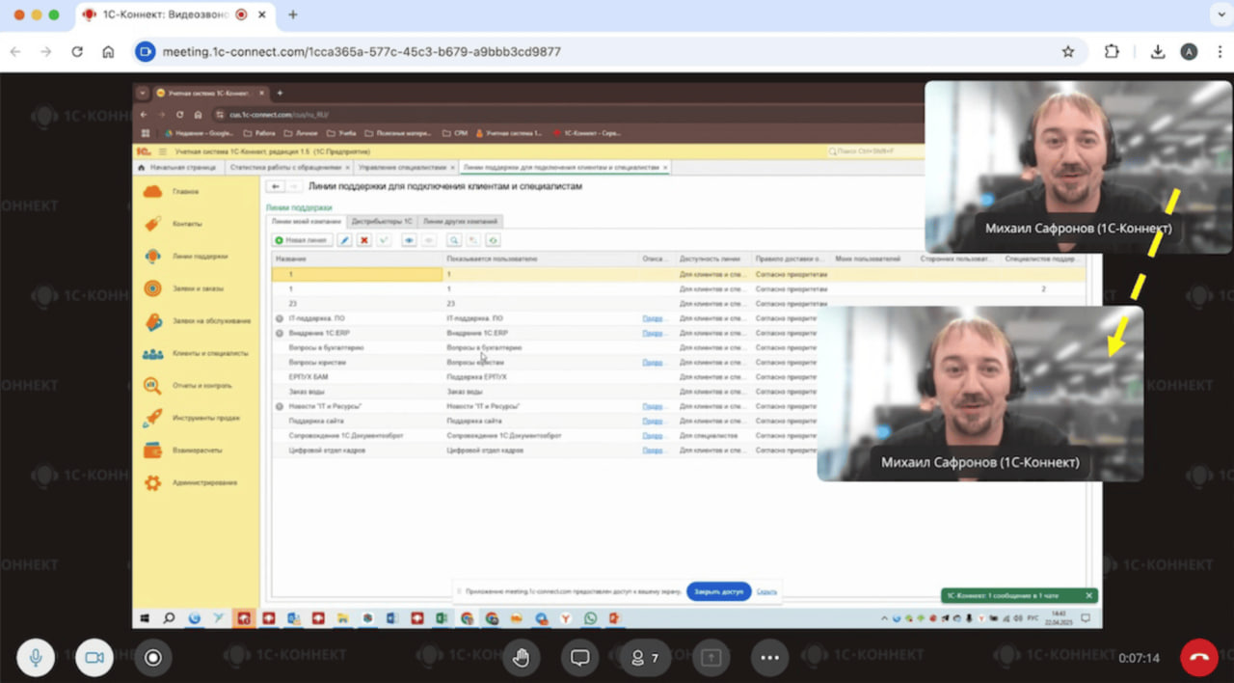
Task: Click the Закрыть доступ button
Action: coord(719,591)
